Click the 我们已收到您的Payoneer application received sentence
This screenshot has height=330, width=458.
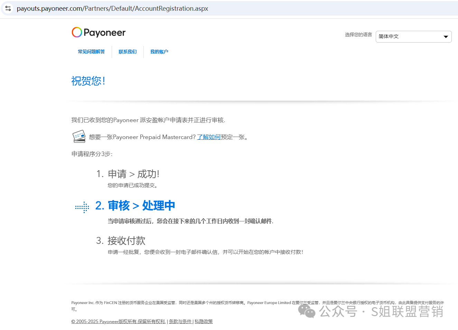click(x=148, y=120)
